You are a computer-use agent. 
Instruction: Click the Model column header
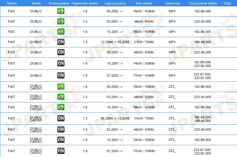[36, 3]
